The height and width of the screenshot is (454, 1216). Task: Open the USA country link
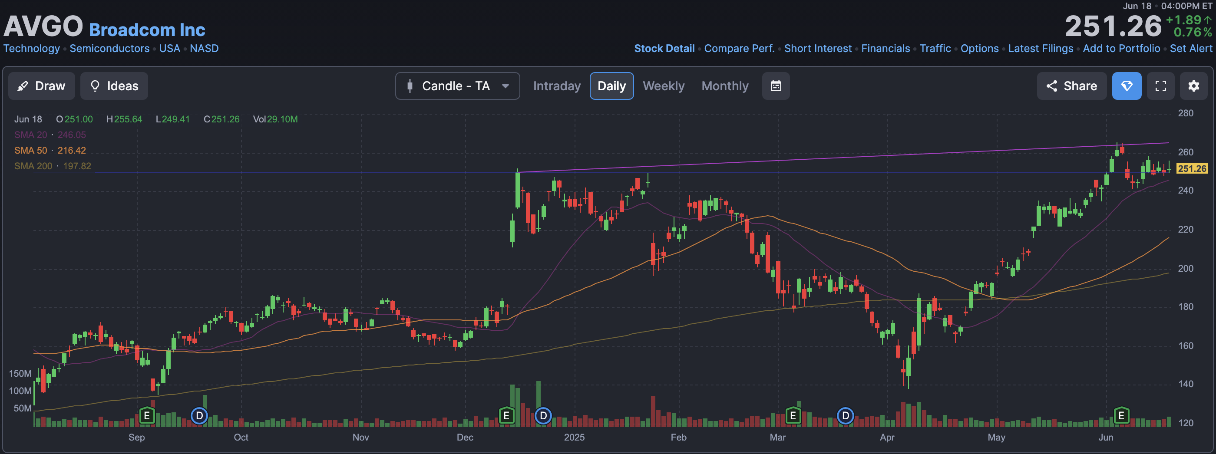coord(169,49)
